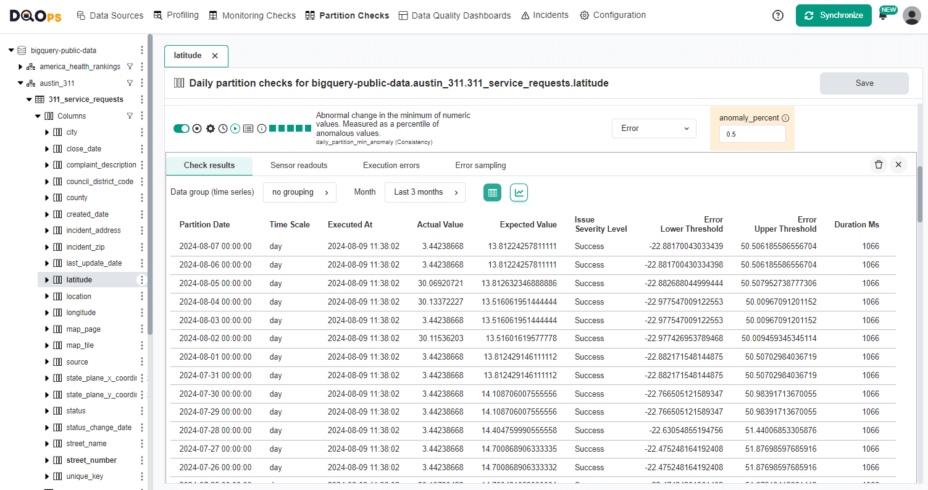The width and height of the screenshot is (928, 490).
Task: Collapse the austin_311 schema
Action: click(20, 83)
